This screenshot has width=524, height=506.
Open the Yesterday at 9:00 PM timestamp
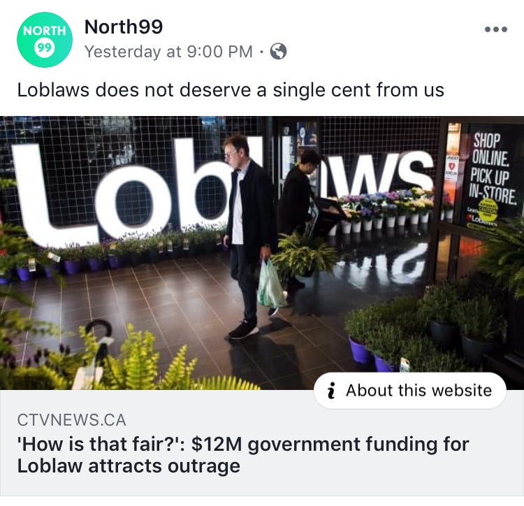tap(168, 52)
